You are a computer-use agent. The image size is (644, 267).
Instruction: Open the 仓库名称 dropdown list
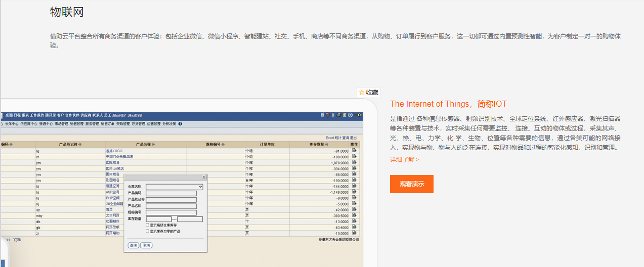click(x=200, y=187)
